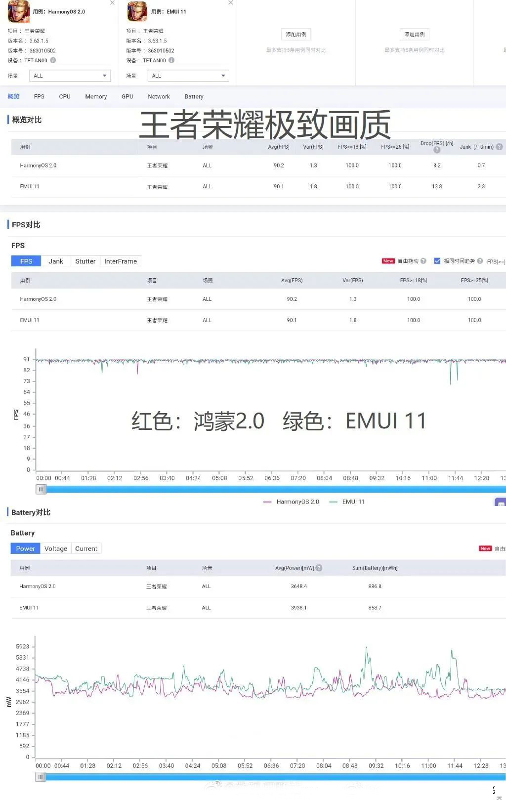This screenshot has height=800, width=506.
Task: Select the InterFrame chart sub-tab
Action: click(121, 261)
